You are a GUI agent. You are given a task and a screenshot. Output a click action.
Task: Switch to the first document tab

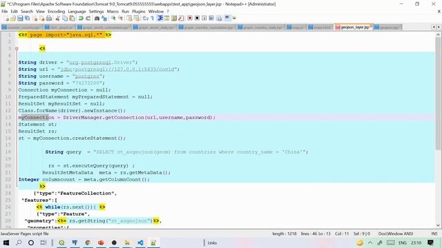pyautogui.click(x=22, y=28)
